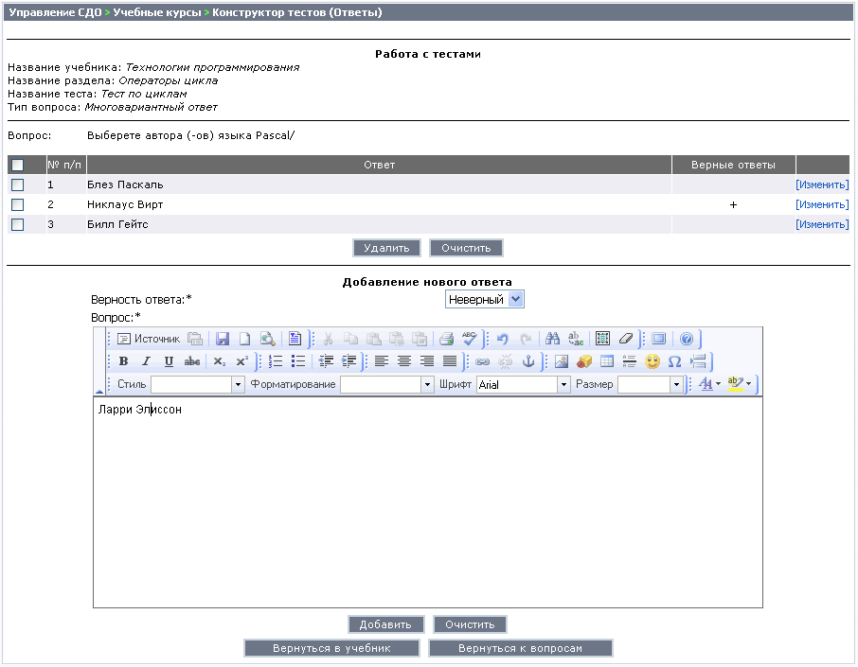Click Изменить link for Блез Паскаль
The image size is (858, 667).
click(x=822, y=184)
